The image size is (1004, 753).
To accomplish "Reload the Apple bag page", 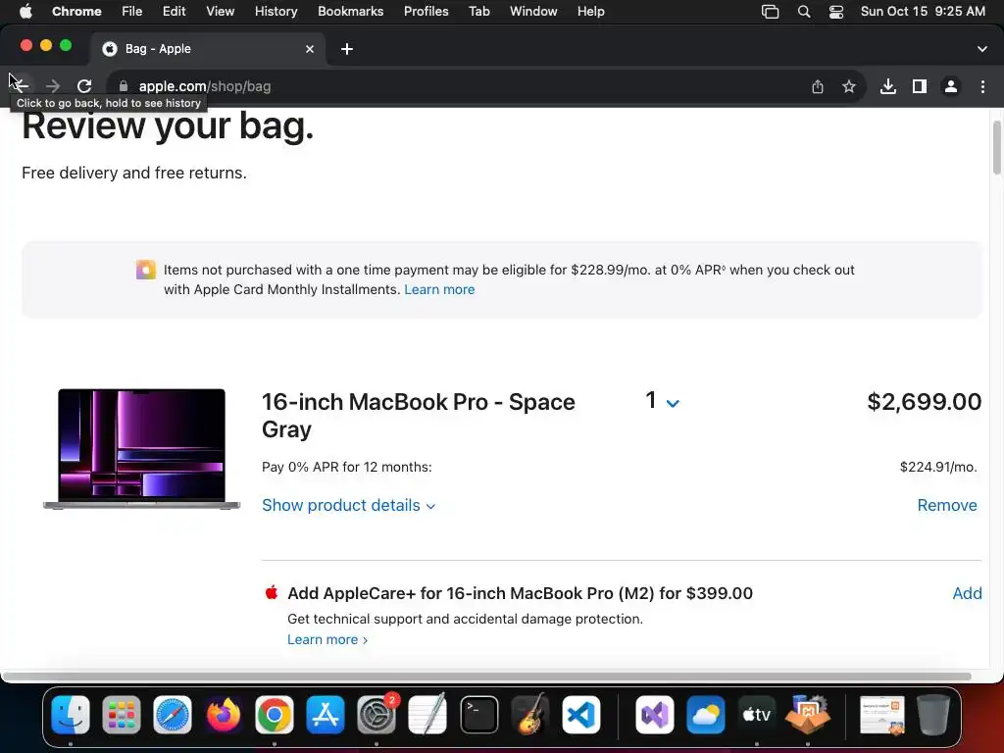I will (84, 86).
